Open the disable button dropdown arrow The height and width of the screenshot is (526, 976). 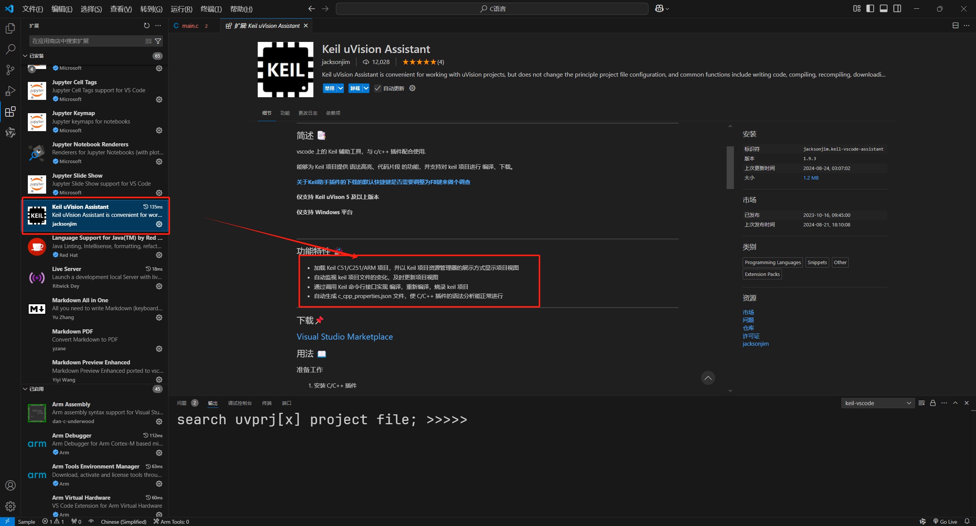tap(340, 88)
